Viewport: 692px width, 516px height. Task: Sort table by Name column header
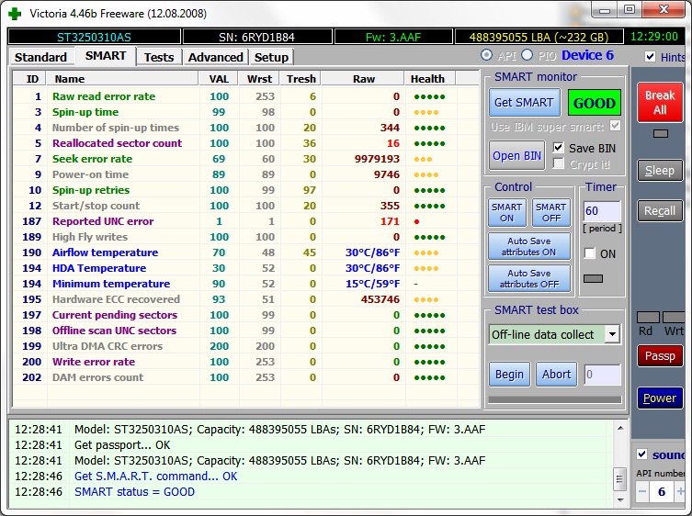coord(122,79)
